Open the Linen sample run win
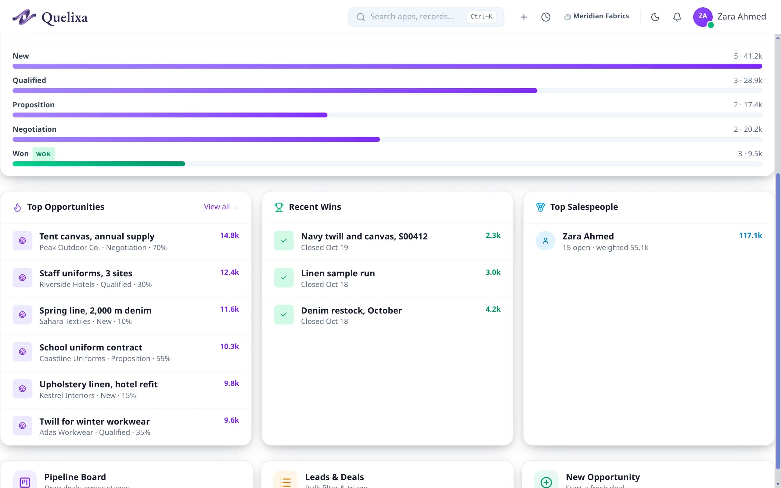The image size is (781, 488). 387,278
